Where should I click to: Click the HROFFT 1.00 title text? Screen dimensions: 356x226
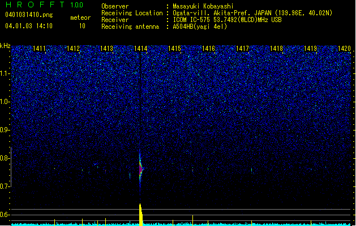click(x=45, y=5)
